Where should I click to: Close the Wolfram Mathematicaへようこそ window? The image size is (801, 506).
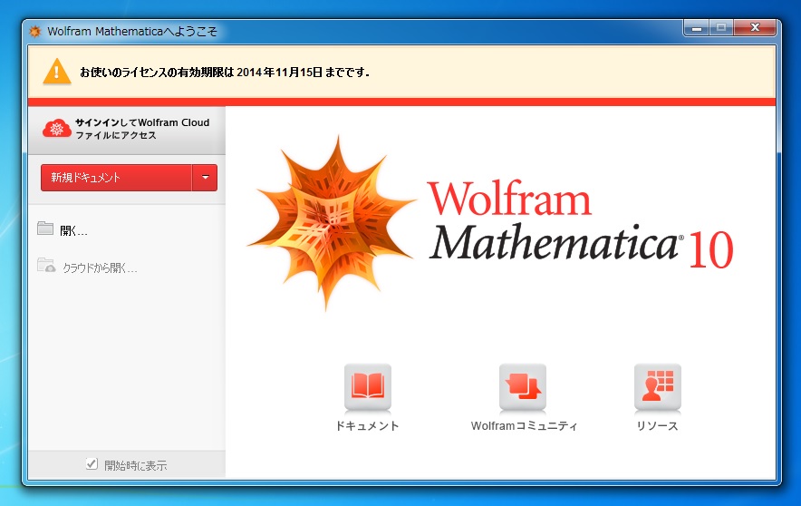755,28
